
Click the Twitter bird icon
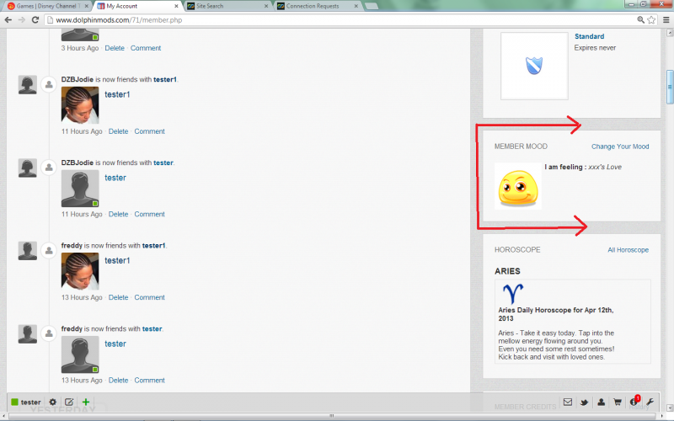click(x=584, y=402)
